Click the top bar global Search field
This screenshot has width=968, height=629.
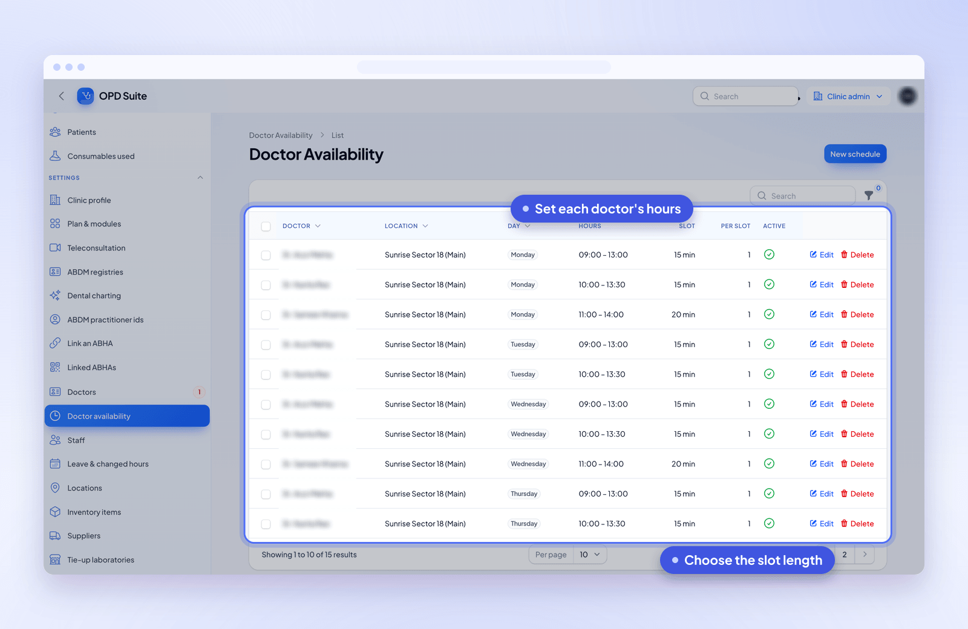745,96
